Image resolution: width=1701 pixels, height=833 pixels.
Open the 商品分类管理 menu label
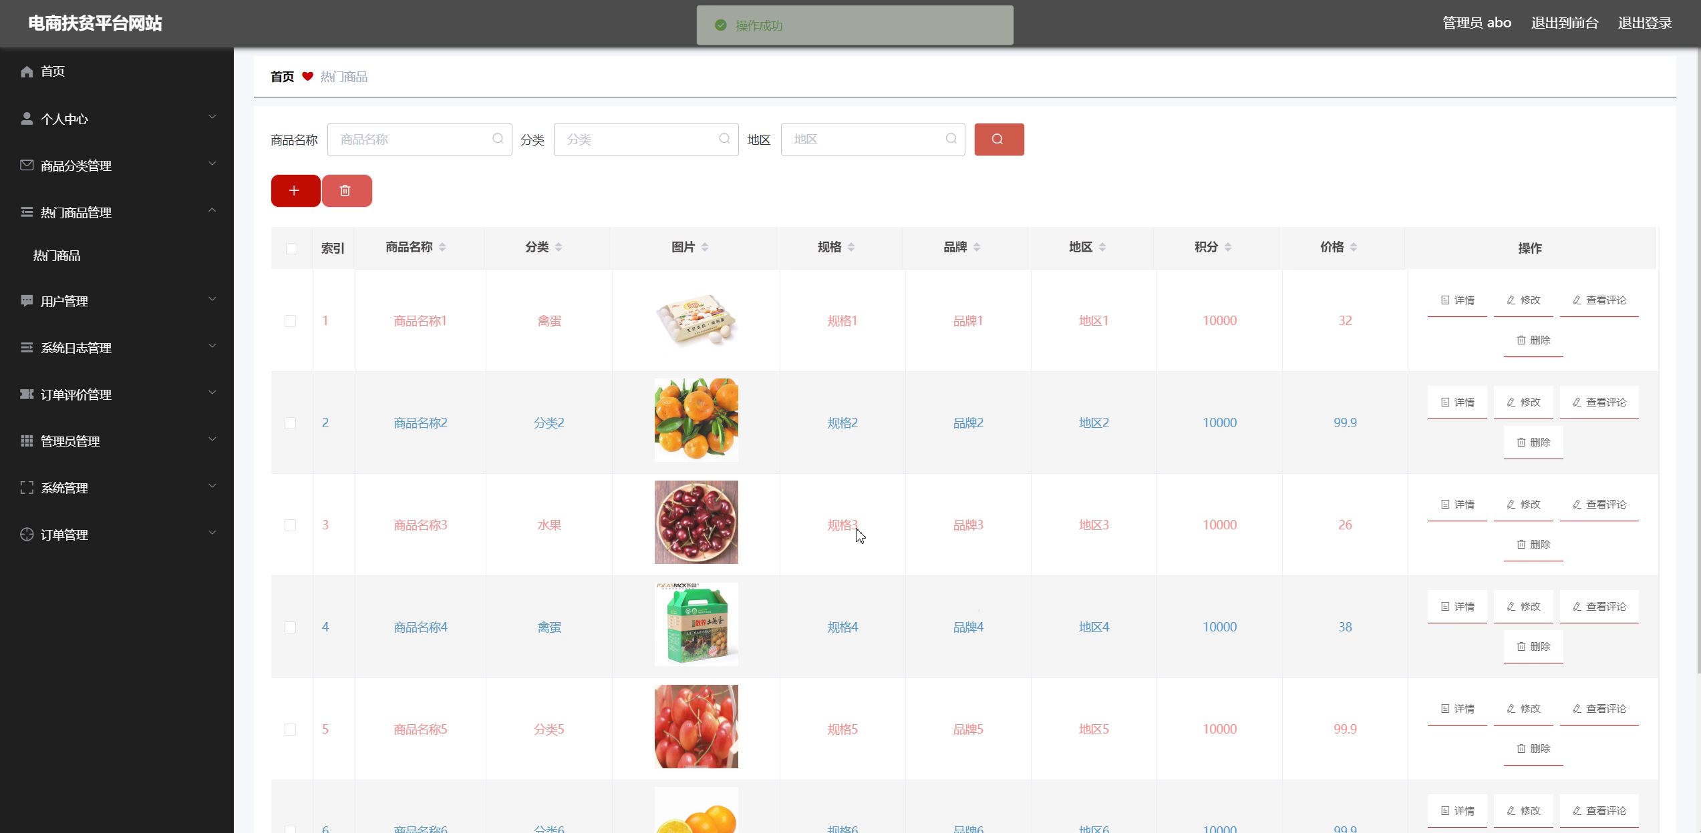click(x=76, y=166)
